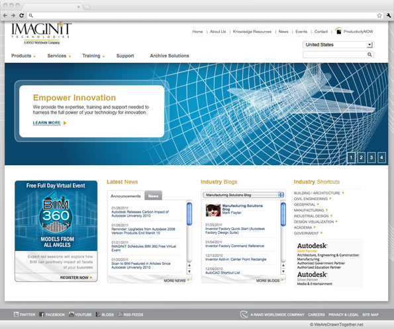Open the MORE BLOGS link

[268, 281]
